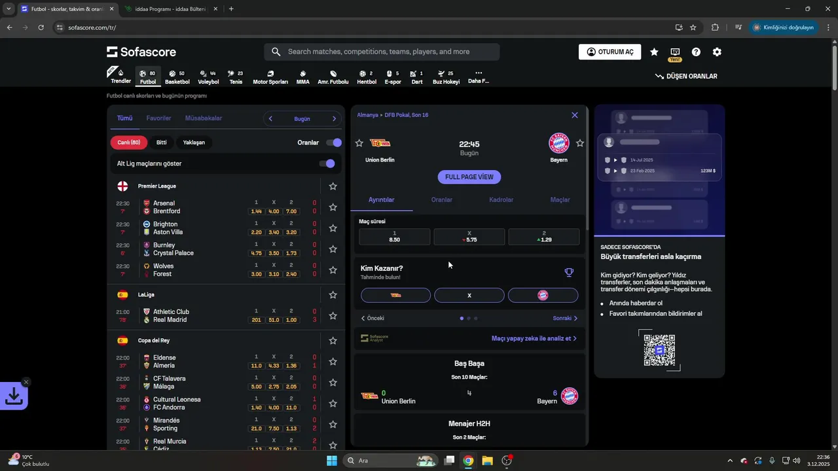Click Sonraki in prediction carousel

(x=566, y=319)
